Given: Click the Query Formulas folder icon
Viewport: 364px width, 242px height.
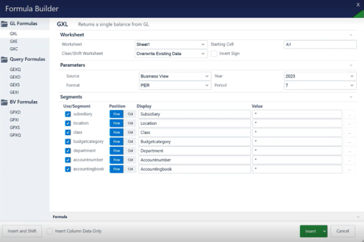Looking at the screenshot, I should pos(4,60).
